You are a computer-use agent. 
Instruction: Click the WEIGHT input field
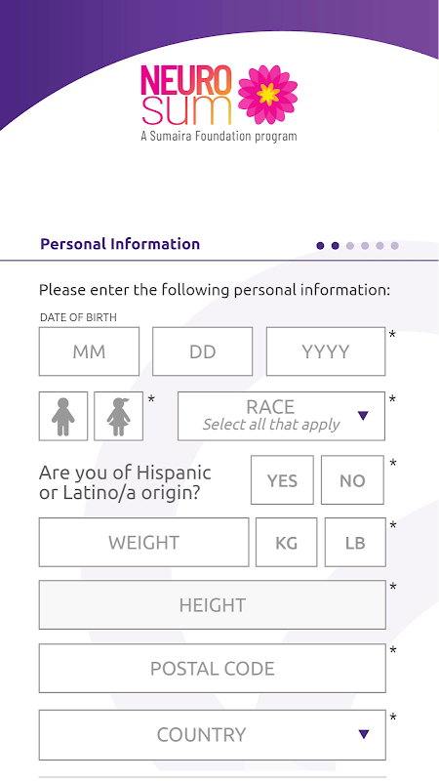[143, 542]
